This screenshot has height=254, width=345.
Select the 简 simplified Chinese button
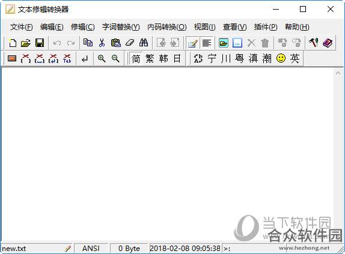coord(136,58)
